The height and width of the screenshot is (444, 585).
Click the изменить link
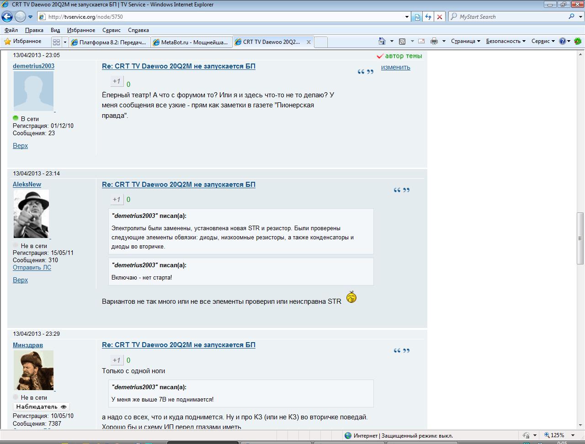(395, 67)
